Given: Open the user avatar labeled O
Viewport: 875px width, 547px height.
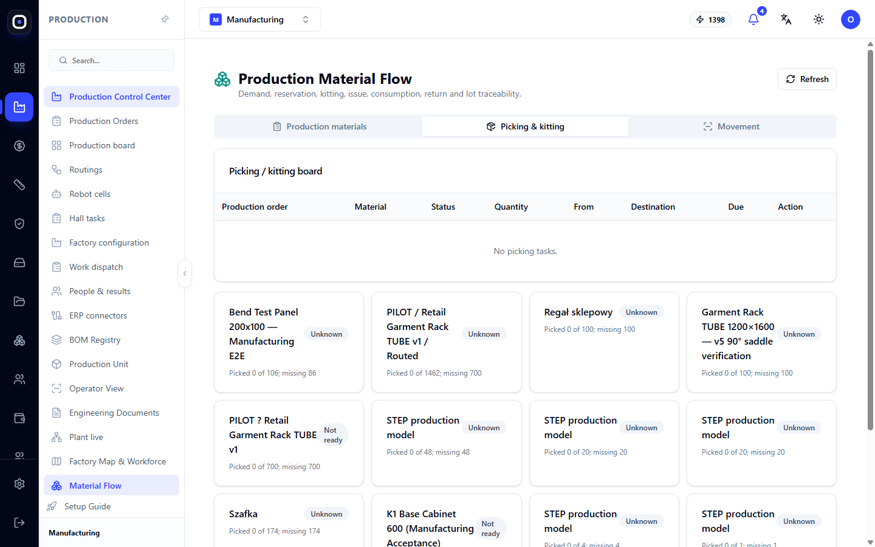Looking at the screenshot, I should (851, 19).
